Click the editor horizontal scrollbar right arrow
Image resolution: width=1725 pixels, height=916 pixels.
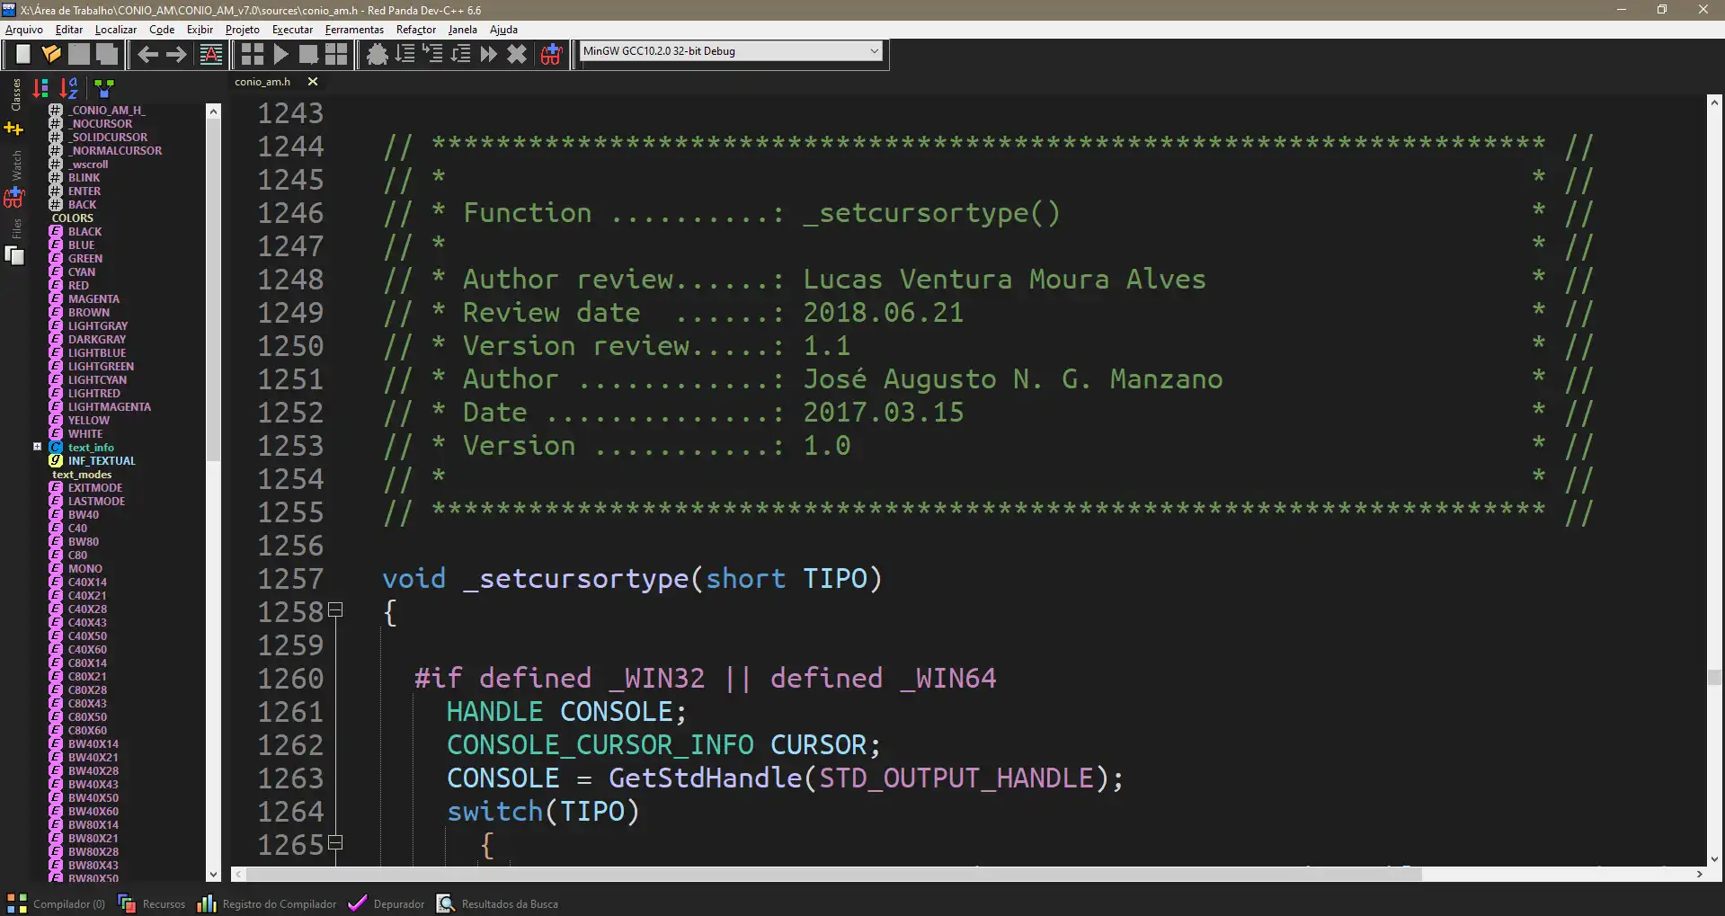1699,874
